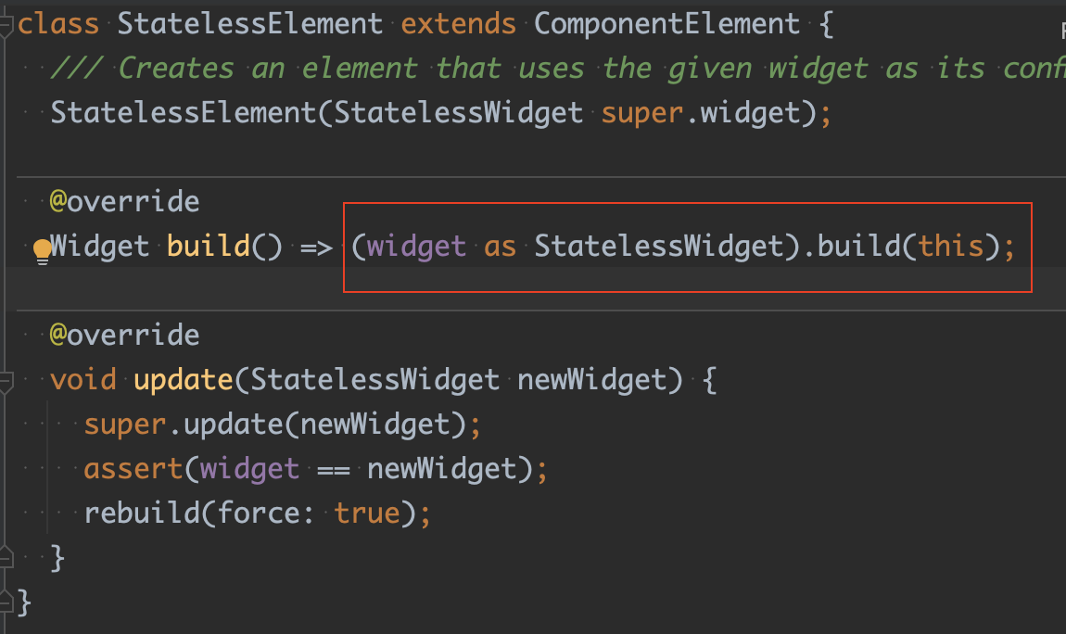The height and width of the screenshot is (634, 1066).
Task: Click the true value after force:
Action: (366, 514)
